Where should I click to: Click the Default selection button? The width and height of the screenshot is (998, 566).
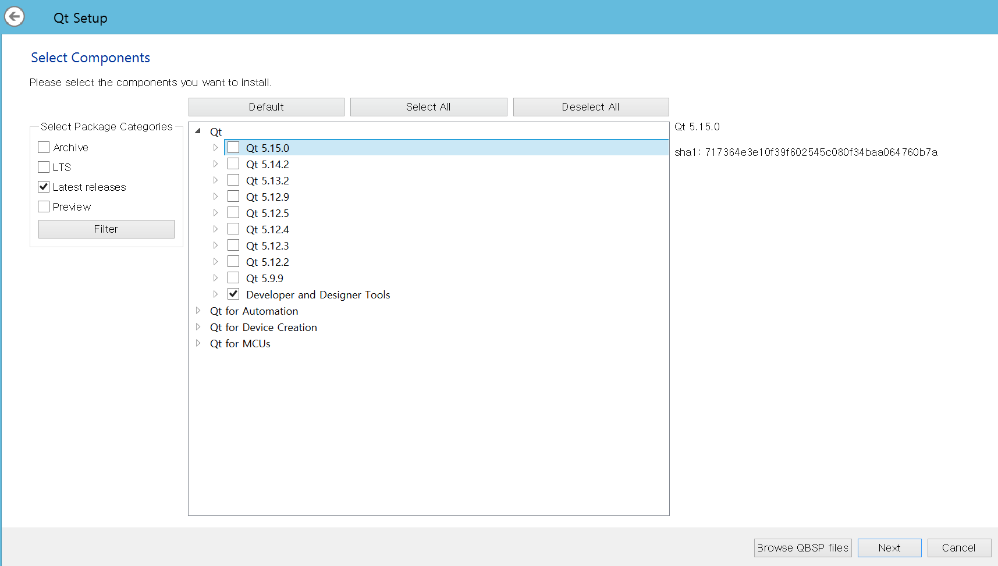[267, 107]
